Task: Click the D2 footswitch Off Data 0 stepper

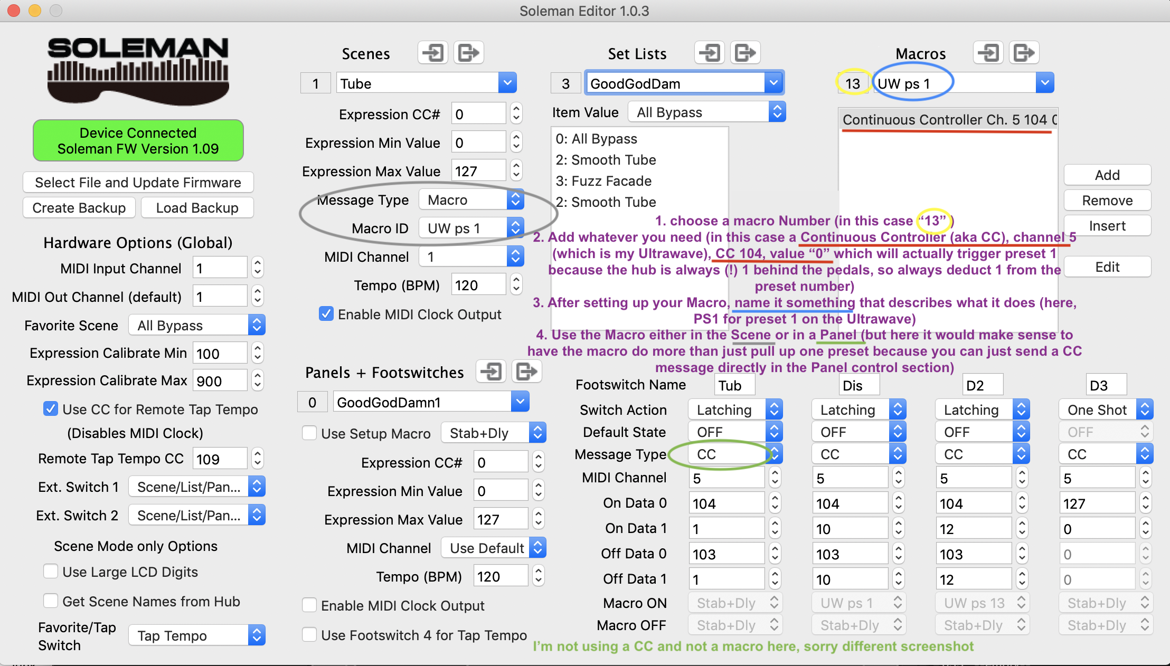Action: (1022, 554)
